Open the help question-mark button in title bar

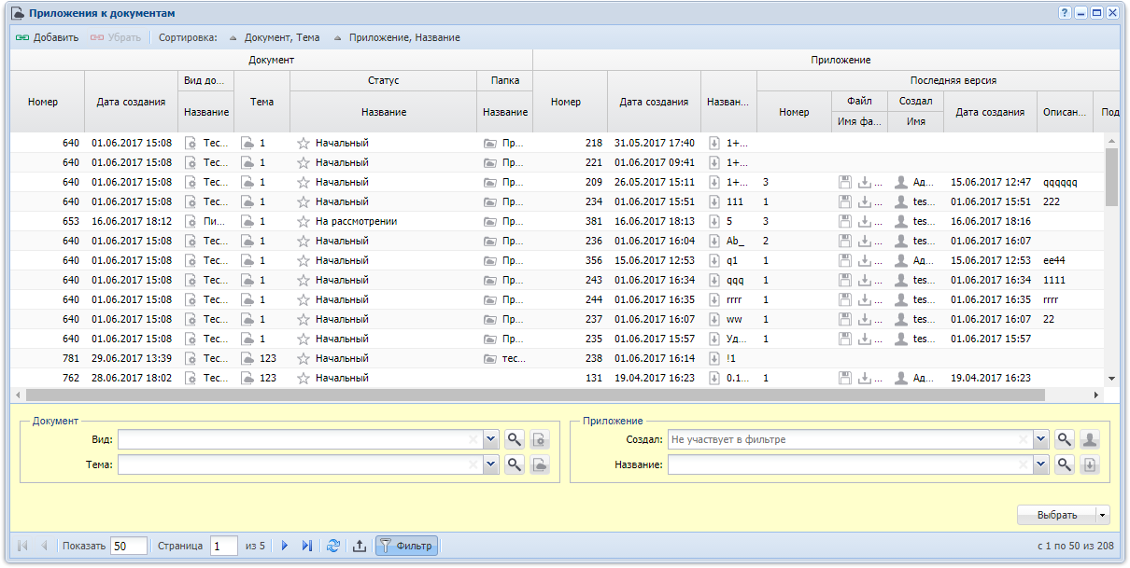[1065, 13]
